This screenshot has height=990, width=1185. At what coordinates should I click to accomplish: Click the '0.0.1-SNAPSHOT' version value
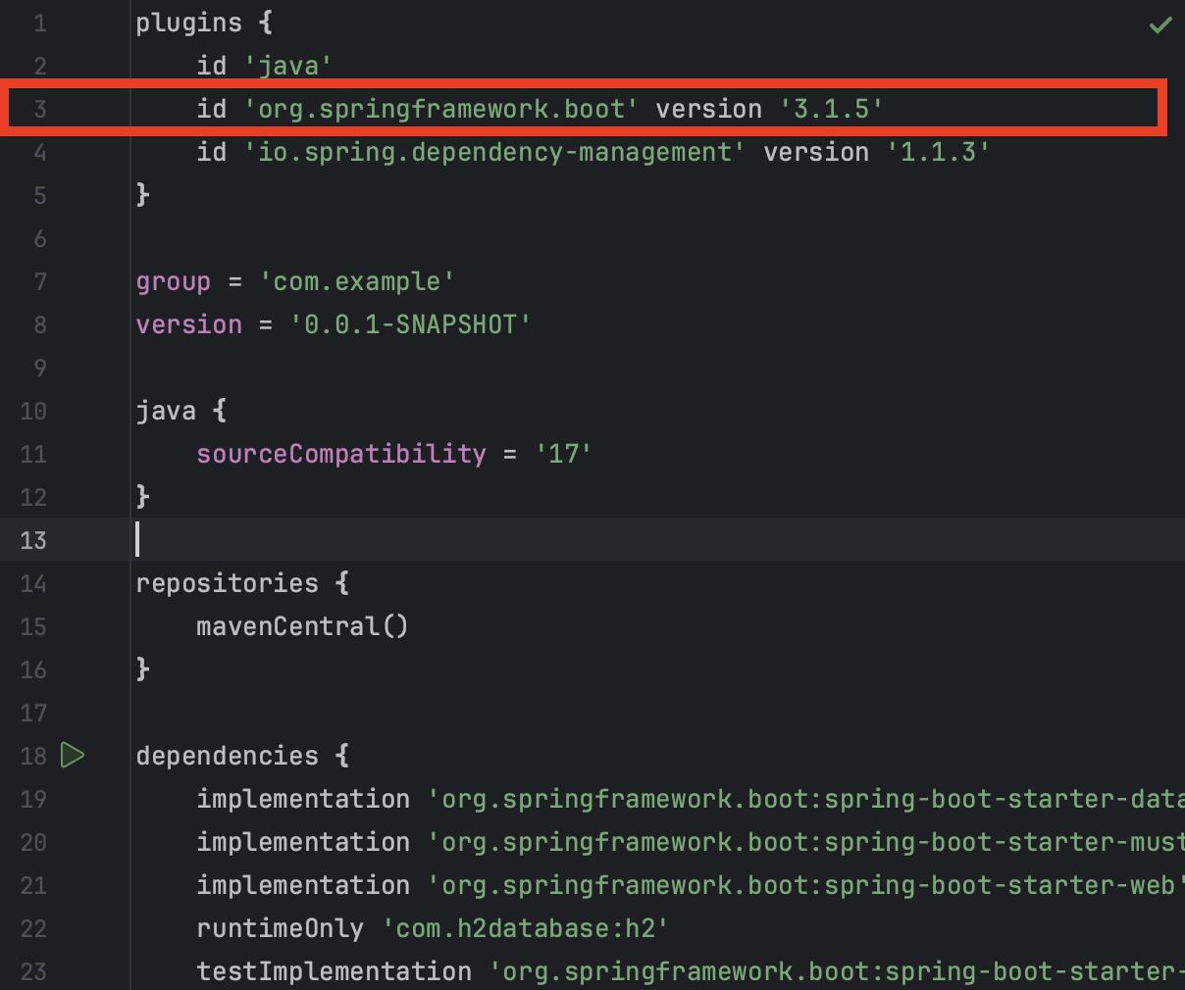[411, 324]
